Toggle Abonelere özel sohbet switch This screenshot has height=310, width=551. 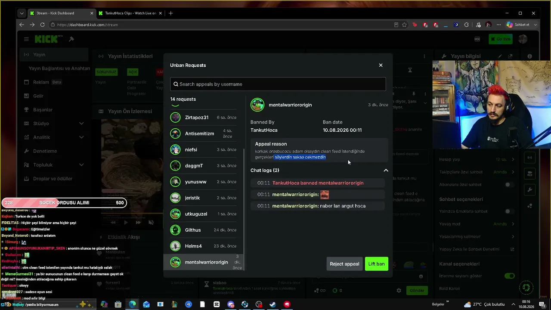[509, 185]
